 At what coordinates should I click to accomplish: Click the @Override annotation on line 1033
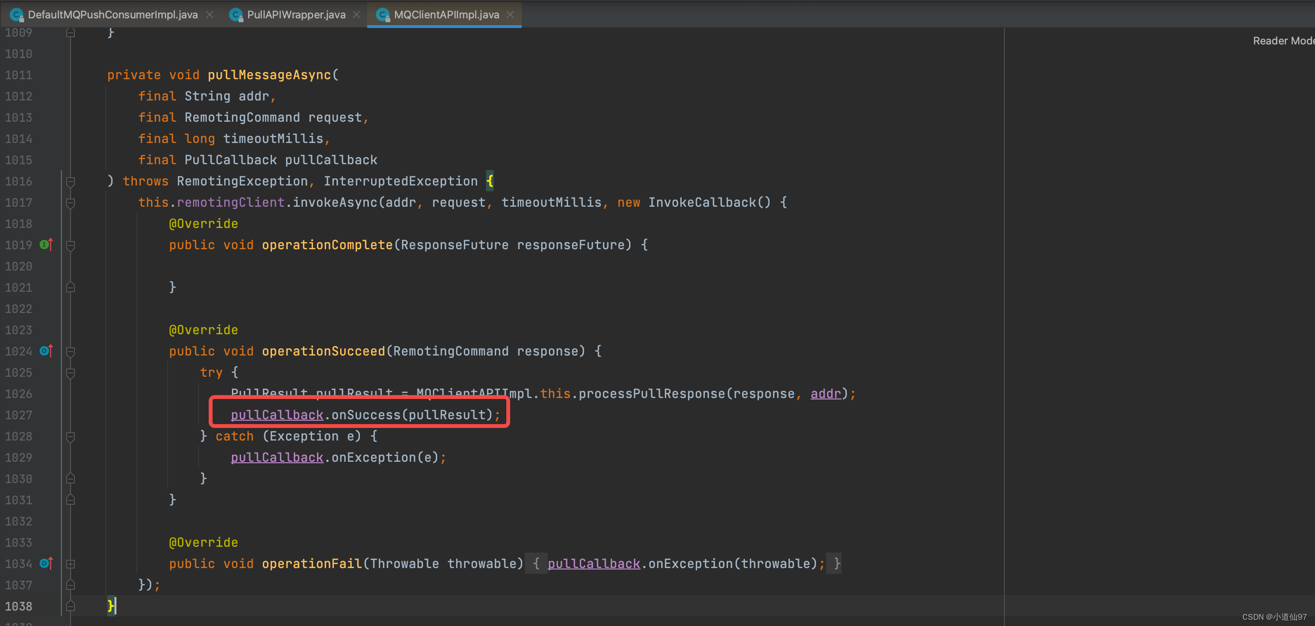[x=203, y=542]
